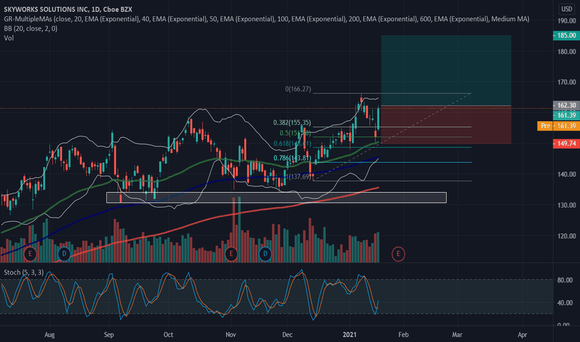Click the first red E earnings marker near August
Screen dimensions: 580x342
tap(30, 254)
